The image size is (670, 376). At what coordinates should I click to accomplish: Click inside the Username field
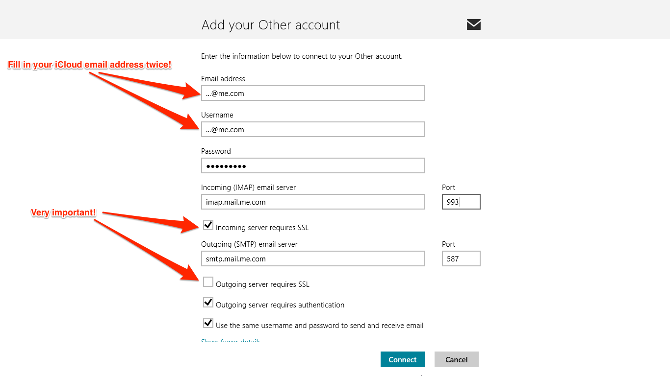[312, 129]
